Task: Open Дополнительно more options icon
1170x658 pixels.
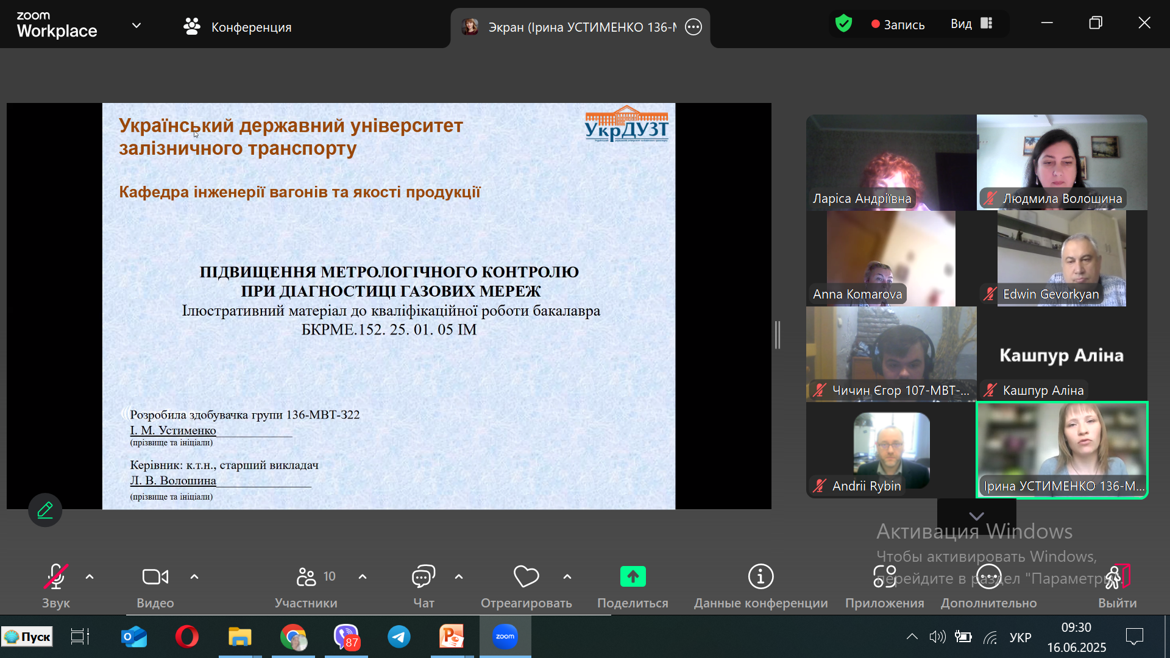Action: (x=988, y=576)
